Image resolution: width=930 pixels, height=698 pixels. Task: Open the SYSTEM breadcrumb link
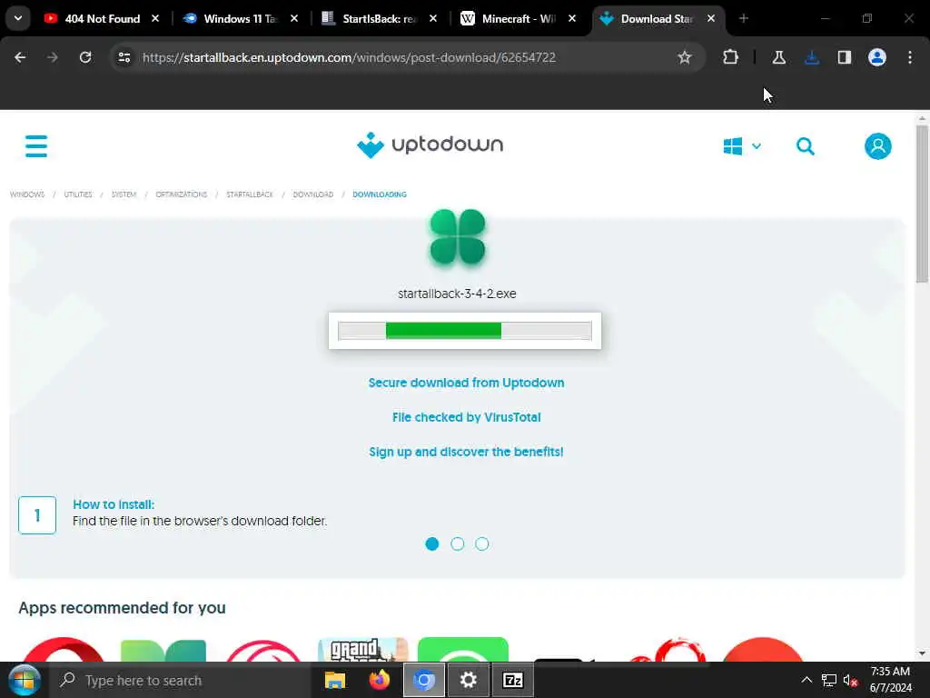tap(124, 194)
